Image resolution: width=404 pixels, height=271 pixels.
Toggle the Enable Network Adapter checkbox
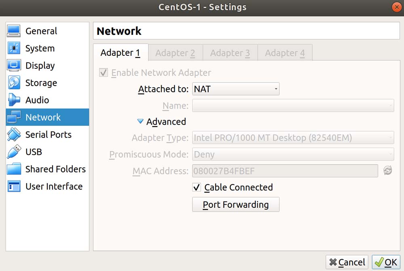[x=104, y=73]
